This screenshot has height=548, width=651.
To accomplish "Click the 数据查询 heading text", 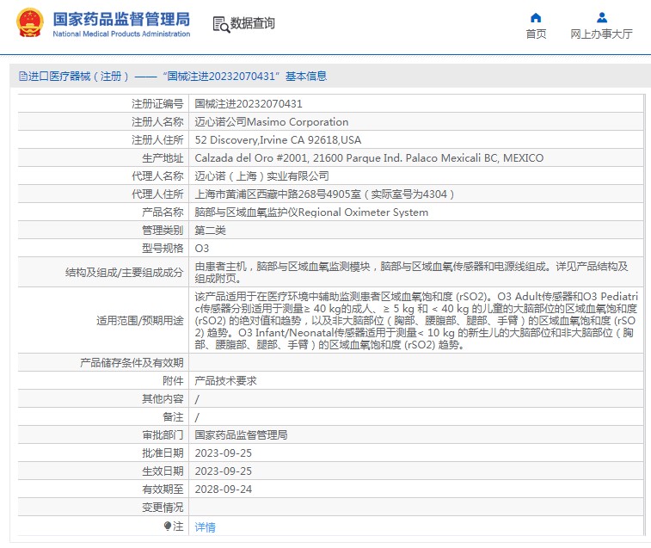I will pos(253,23).
